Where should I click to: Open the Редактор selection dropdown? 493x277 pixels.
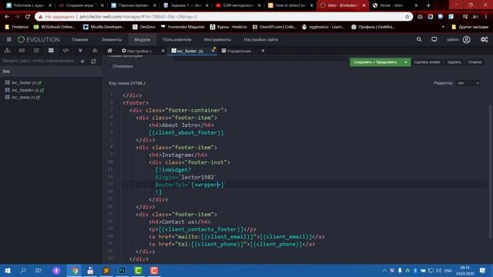(x=468, y=83)
